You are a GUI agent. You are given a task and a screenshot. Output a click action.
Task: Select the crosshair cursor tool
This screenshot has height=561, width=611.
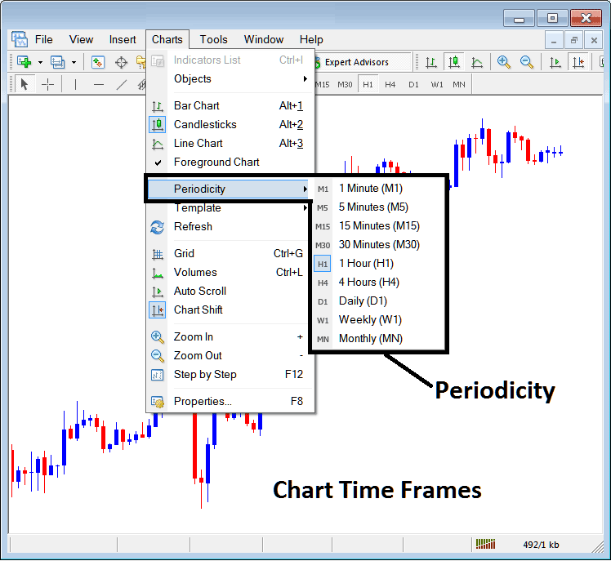pos(47,84)
